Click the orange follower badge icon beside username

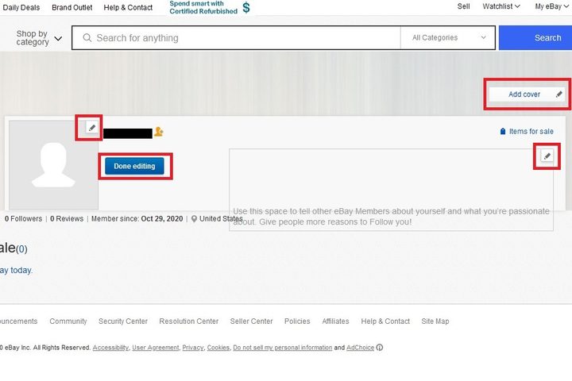coord(159,132)
